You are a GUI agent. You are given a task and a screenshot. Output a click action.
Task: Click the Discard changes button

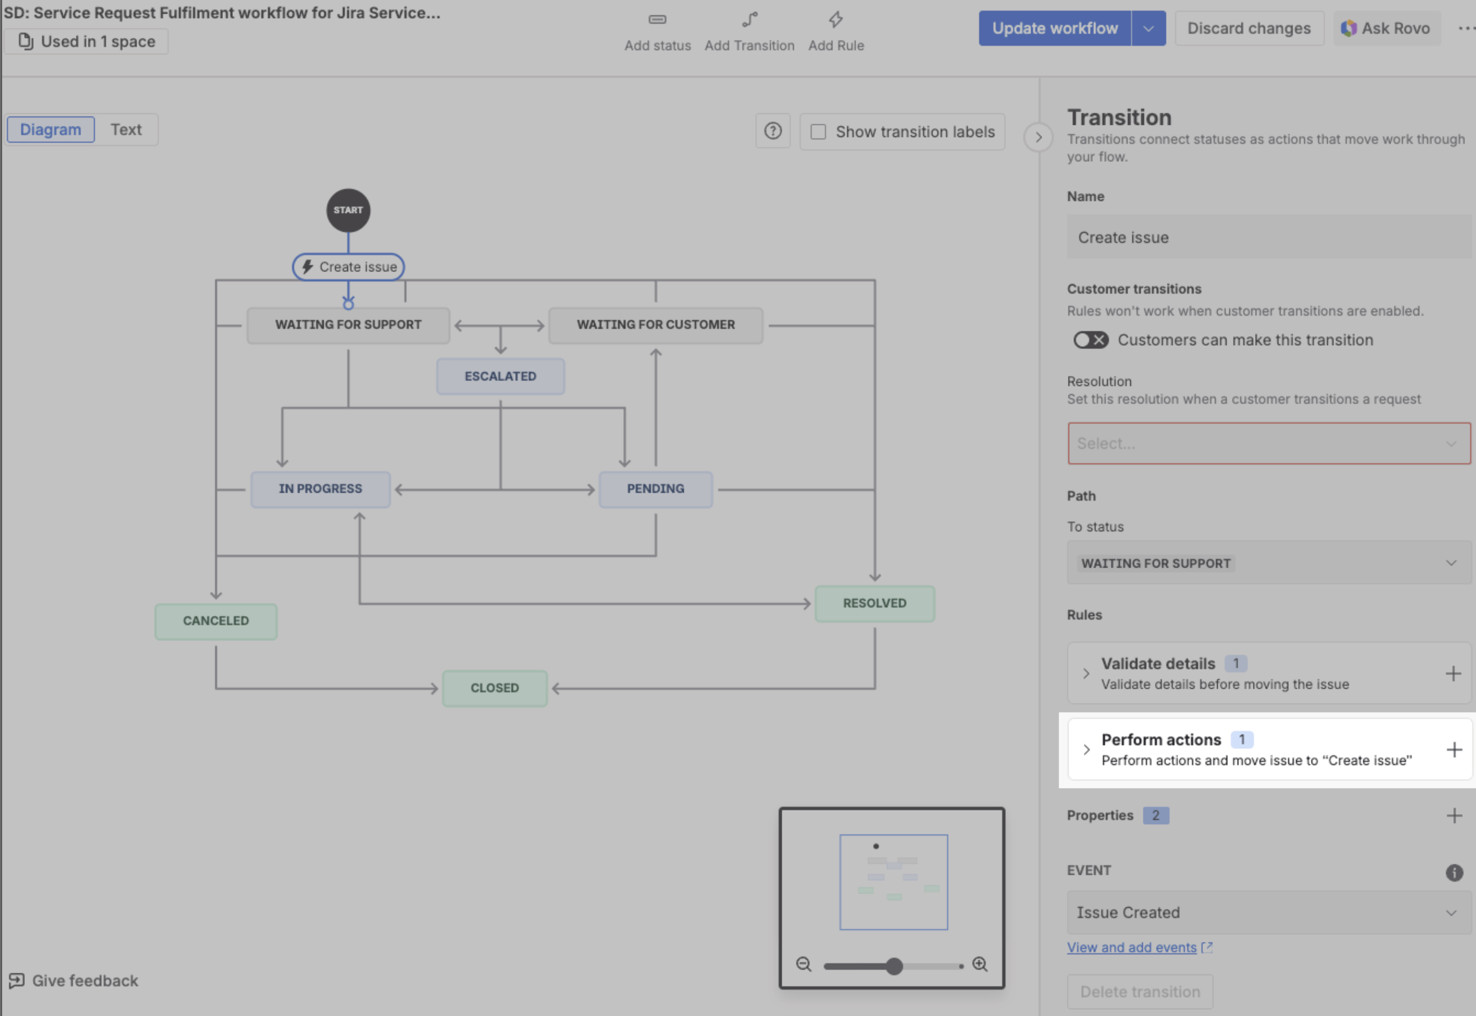point(1249,28)
